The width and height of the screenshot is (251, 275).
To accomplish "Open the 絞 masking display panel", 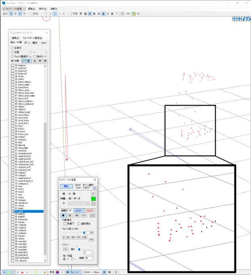I will (90, 14).
